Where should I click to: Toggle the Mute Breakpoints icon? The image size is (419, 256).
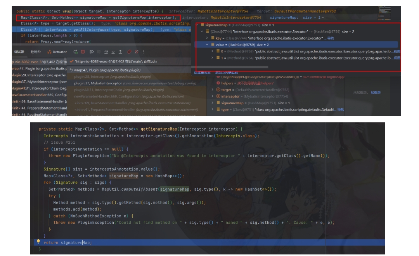coord(137,52)
